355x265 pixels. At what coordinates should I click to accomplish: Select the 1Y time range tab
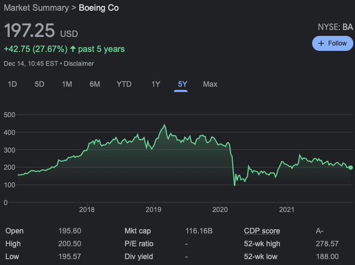(x=156, y=84)
